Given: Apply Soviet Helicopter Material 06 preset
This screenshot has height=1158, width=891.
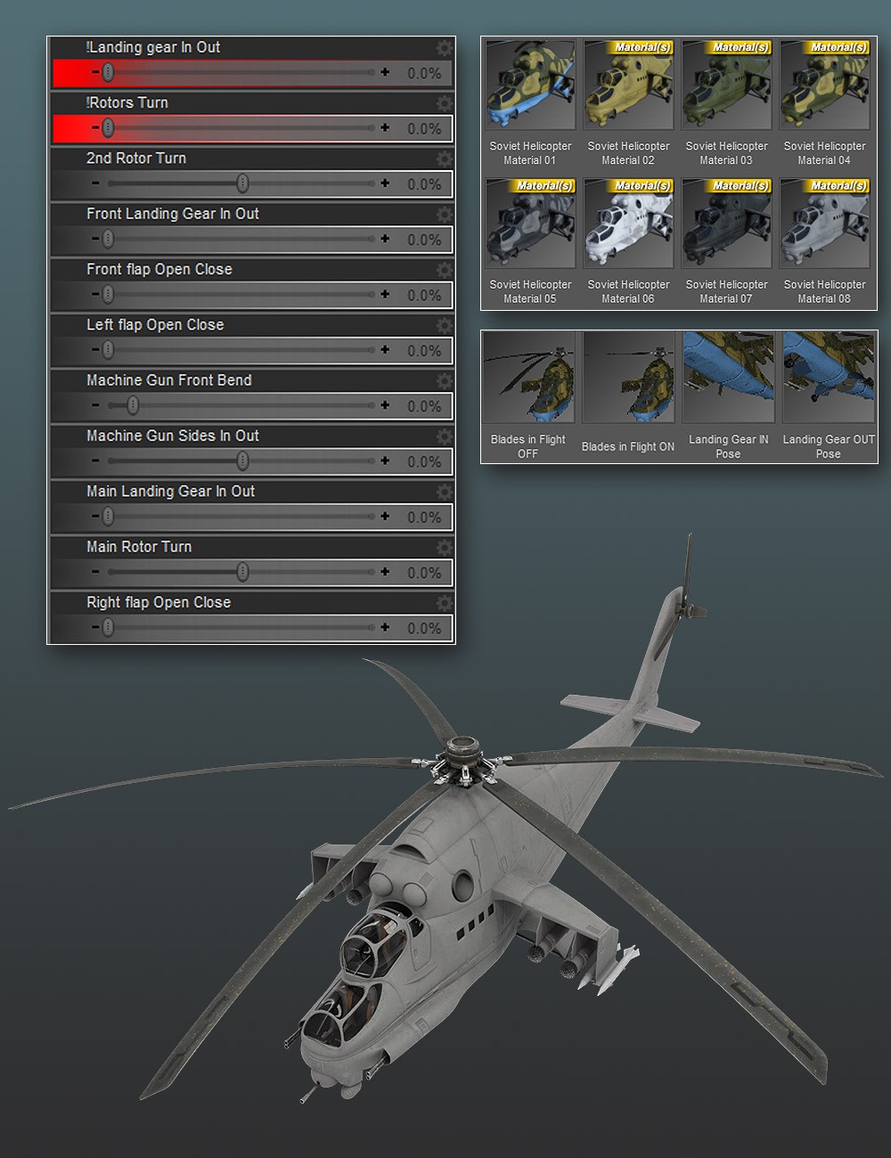Looking at the screenshot, I should click(628, 241).
